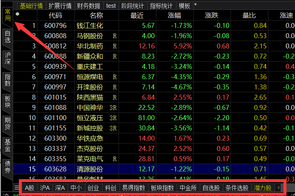The height and width of the screenshot is (196, 295).
Task: Open the hamburger menu left of A股 tab
Action: [x=17, y=187]
